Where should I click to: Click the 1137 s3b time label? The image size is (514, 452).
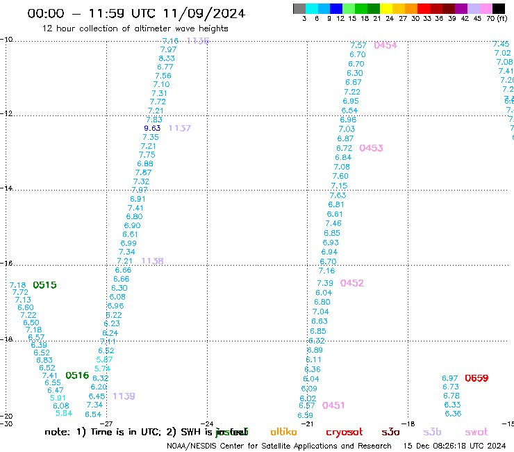(180, 128)
